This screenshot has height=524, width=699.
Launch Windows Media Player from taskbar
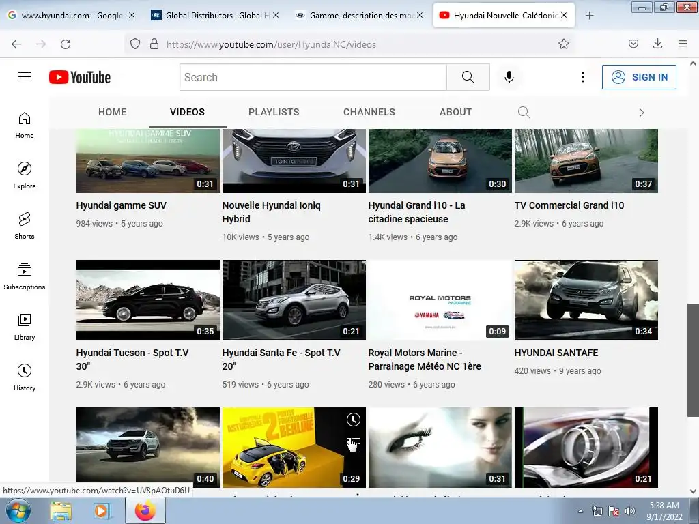[101, 511]
